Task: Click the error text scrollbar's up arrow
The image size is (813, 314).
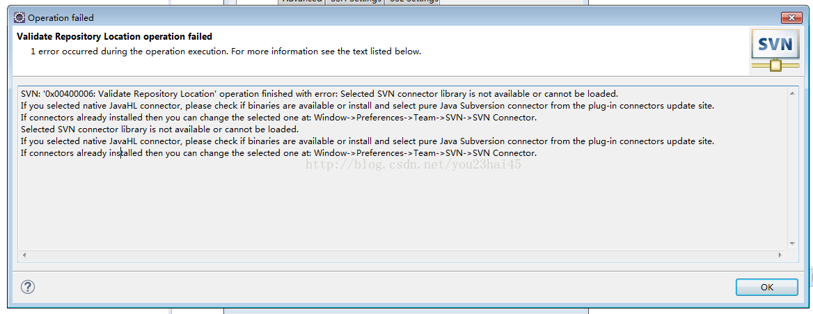Action: [791, 93]
